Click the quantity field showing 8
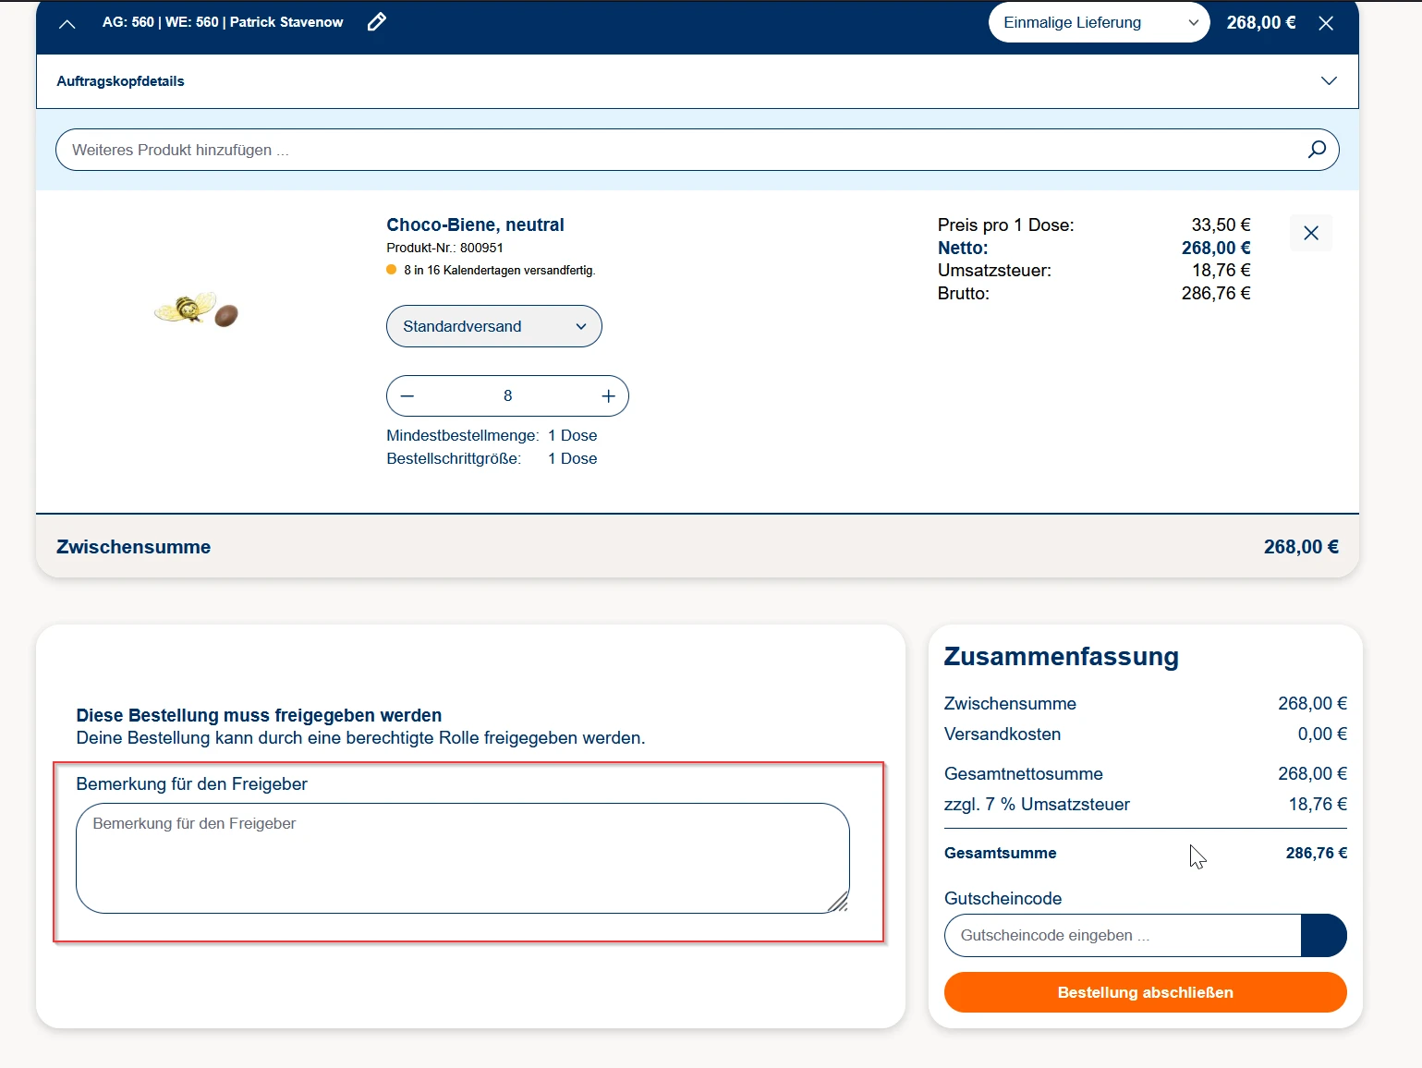This screenshot has width=1422, height=1068. (507, 396)
